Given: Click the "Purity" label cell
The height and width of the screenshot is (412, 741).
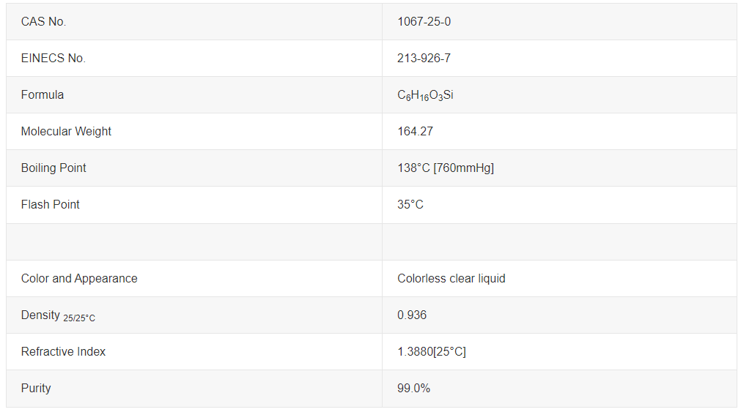Looking at the screenshot, I should (x=36, y=389).
